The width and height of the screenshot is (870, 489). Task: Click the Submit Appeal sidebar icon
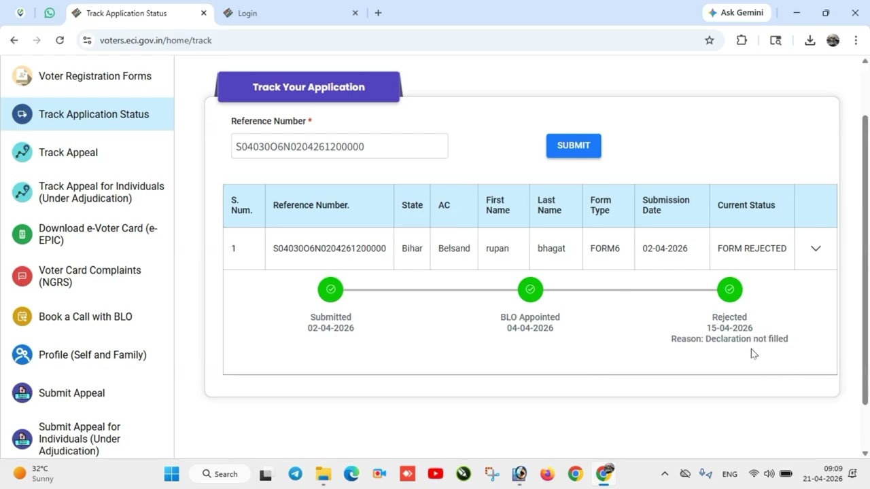[x=22, y=393]
